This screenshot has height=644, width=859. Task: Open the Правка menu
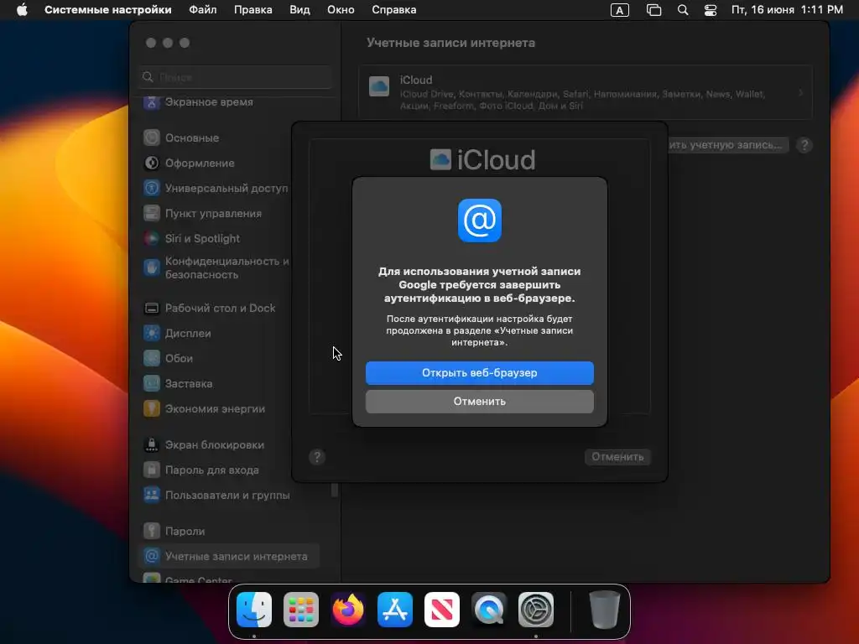click(253, 10)
